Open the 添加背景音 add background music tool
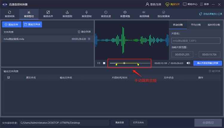 pyautogui.click(x=164, y=14)
